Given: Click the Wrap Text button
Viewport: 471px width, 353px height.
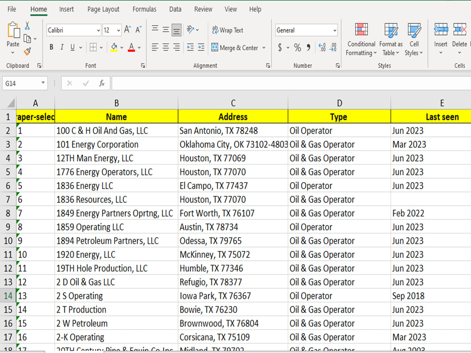Looking at the screenshot, I should (227, 30).
